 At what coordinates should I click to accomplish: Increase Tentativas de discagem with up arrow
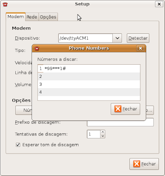pyautogui.click(x=103, y=132)
